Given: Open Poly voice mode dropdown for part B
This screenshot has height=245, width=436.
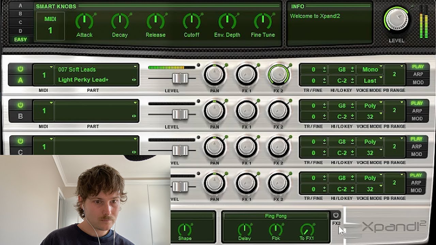Looking at the screenshot, I should point(370,105).
